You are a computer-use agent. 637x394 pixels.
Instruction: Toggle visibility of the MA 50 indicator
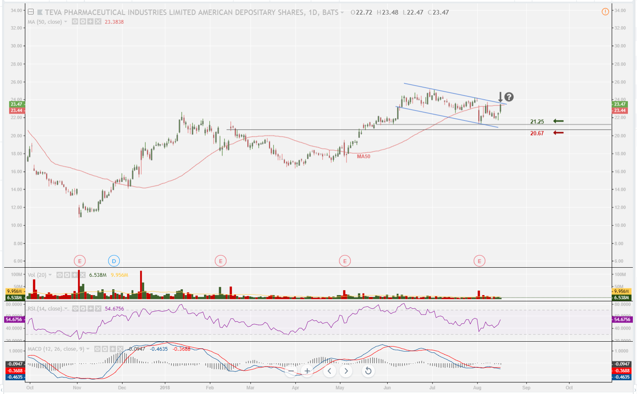(75, 22)
